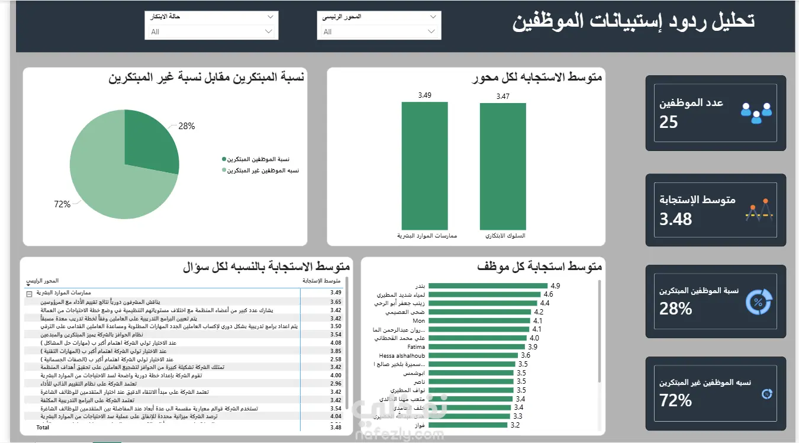
Task: Click the bar for علي محمد القحطاني
Action: 477,338
